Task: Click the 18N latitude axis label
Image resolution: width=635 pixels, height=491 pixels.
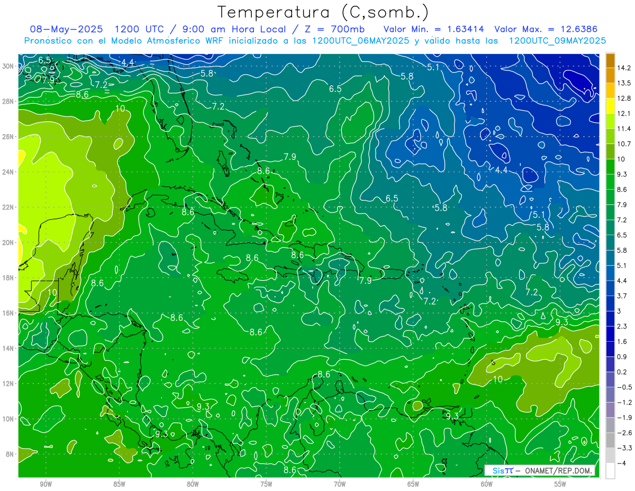Action: tap(8, 278)
